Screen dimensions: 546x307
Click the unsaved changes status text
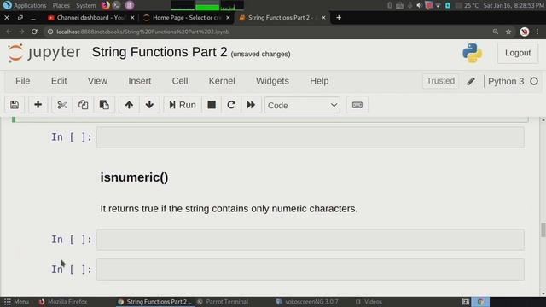[260, 55]
